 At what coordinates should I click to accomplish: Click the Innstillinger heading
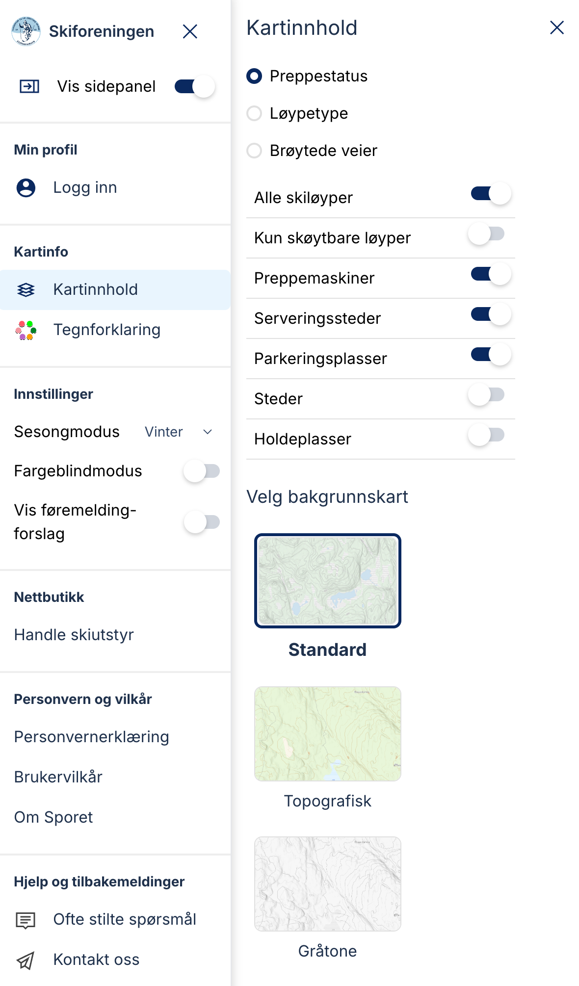[x=53, y=394]
